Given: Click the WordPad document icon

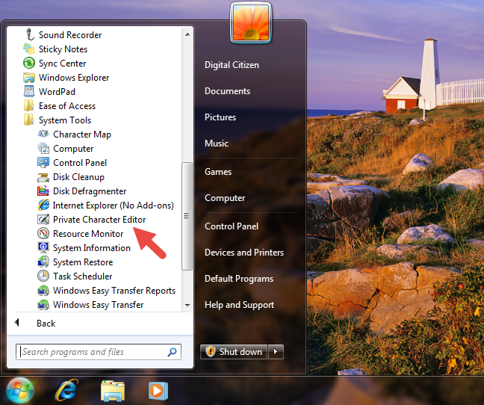Looking at the screenshot, I should point(29,91).
